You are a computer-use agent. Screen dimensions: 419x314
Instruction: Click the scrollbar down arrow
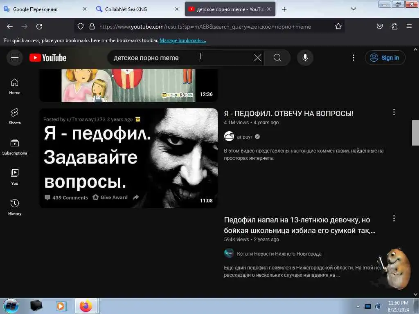coord(415,294)
